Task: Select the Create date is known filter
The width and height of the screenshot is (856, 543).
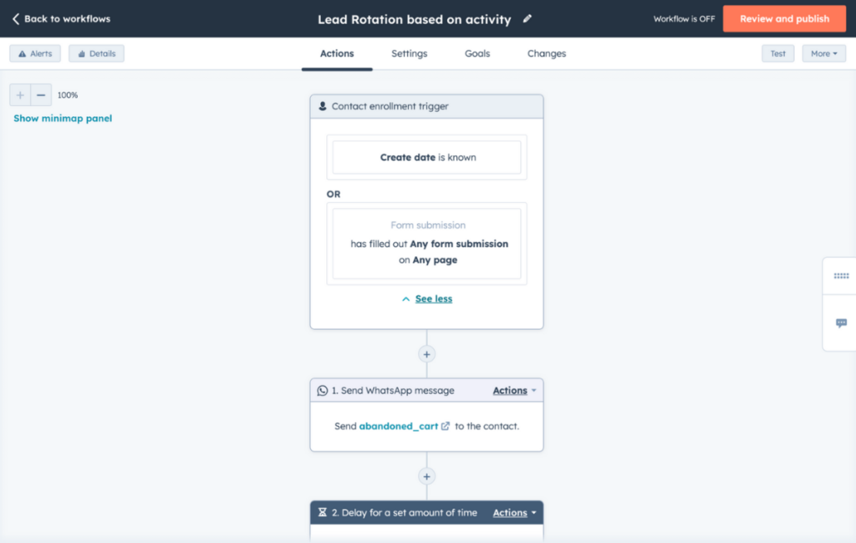Action: [427, 157]
